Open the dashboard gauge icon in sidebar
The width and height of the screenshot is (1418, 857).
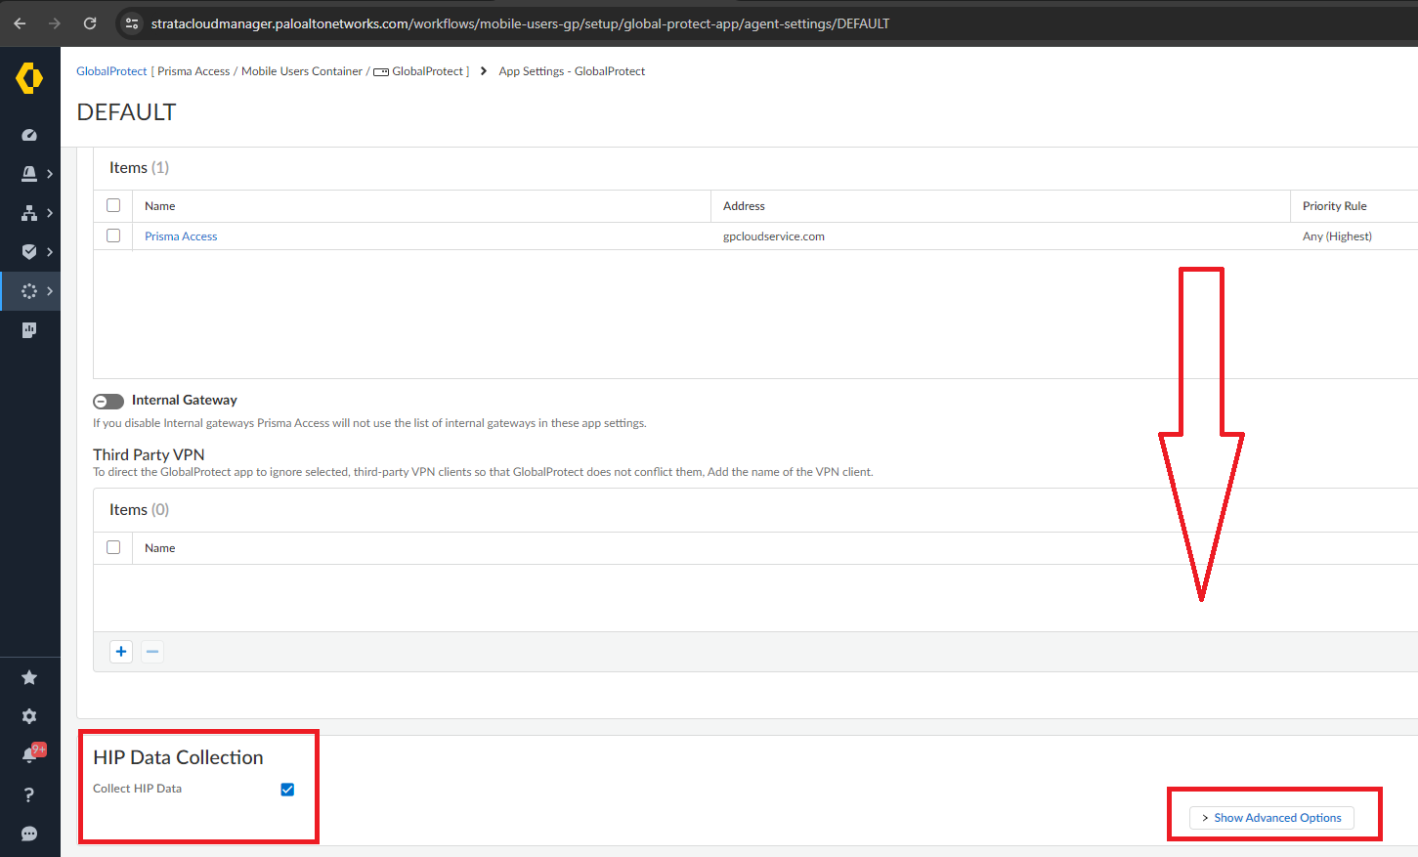click(x=29, y=135)
